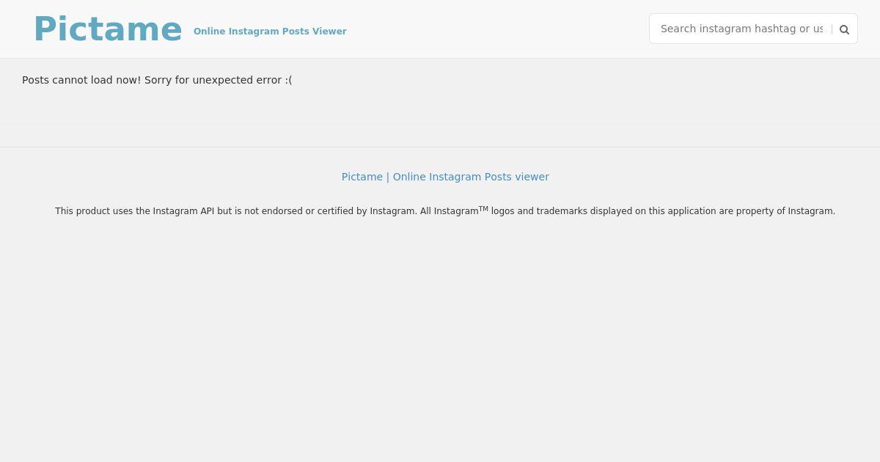Click the empty page area below disclaimer

[x=440, y=337]
